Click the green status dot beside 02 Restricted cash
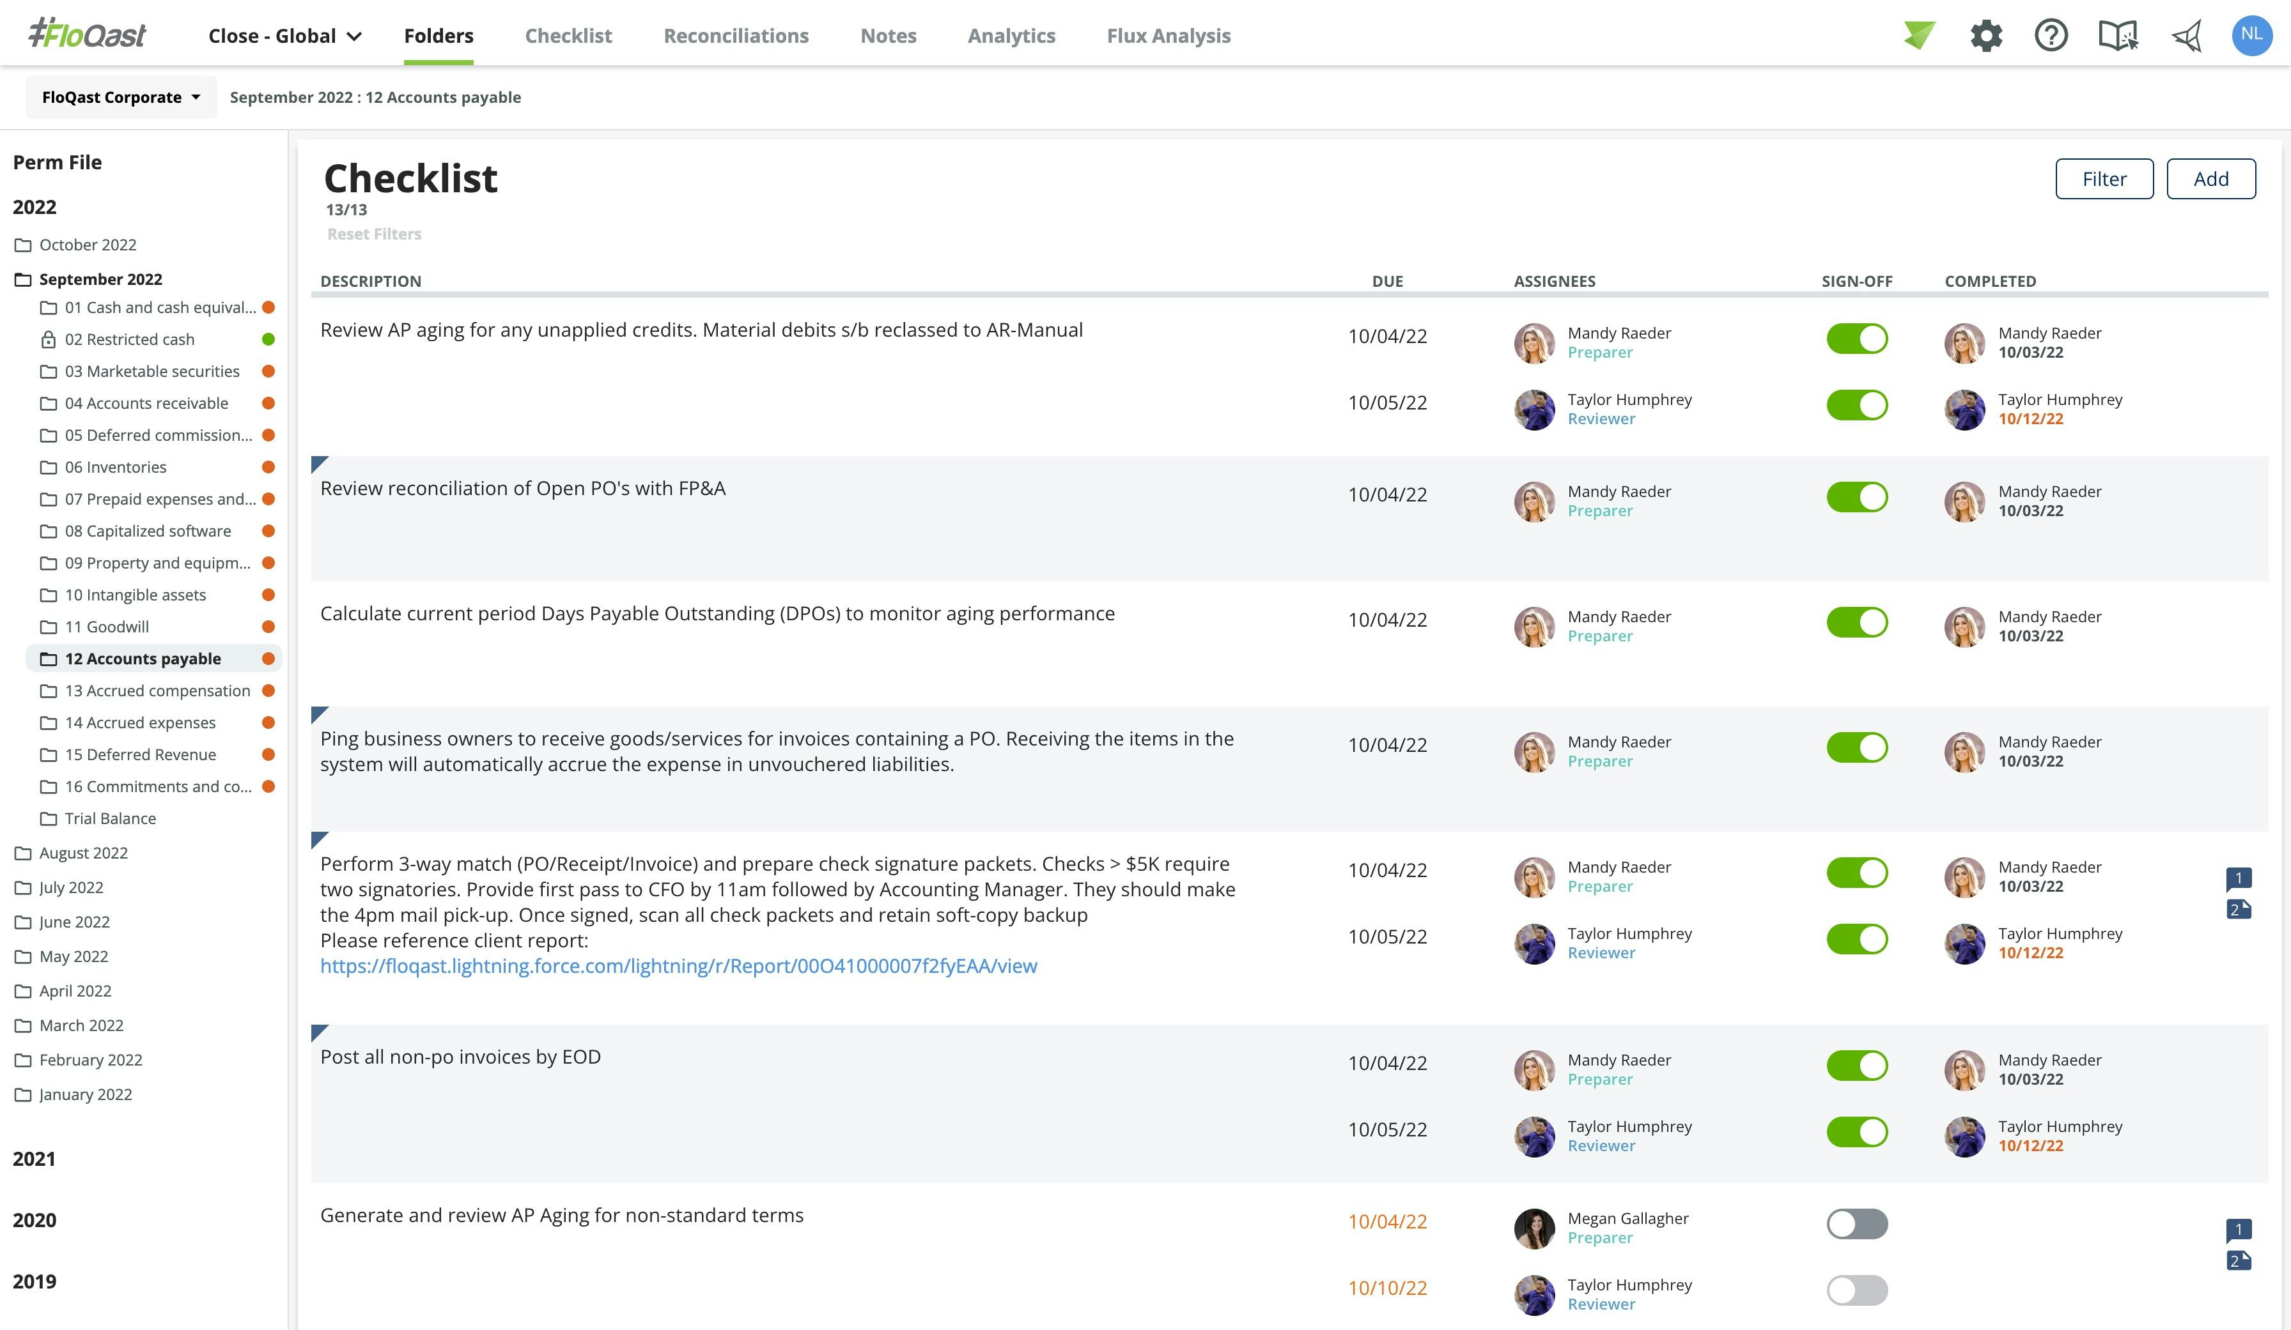The height and width of the screenshot is (1330, 2291). click(269, 339)
